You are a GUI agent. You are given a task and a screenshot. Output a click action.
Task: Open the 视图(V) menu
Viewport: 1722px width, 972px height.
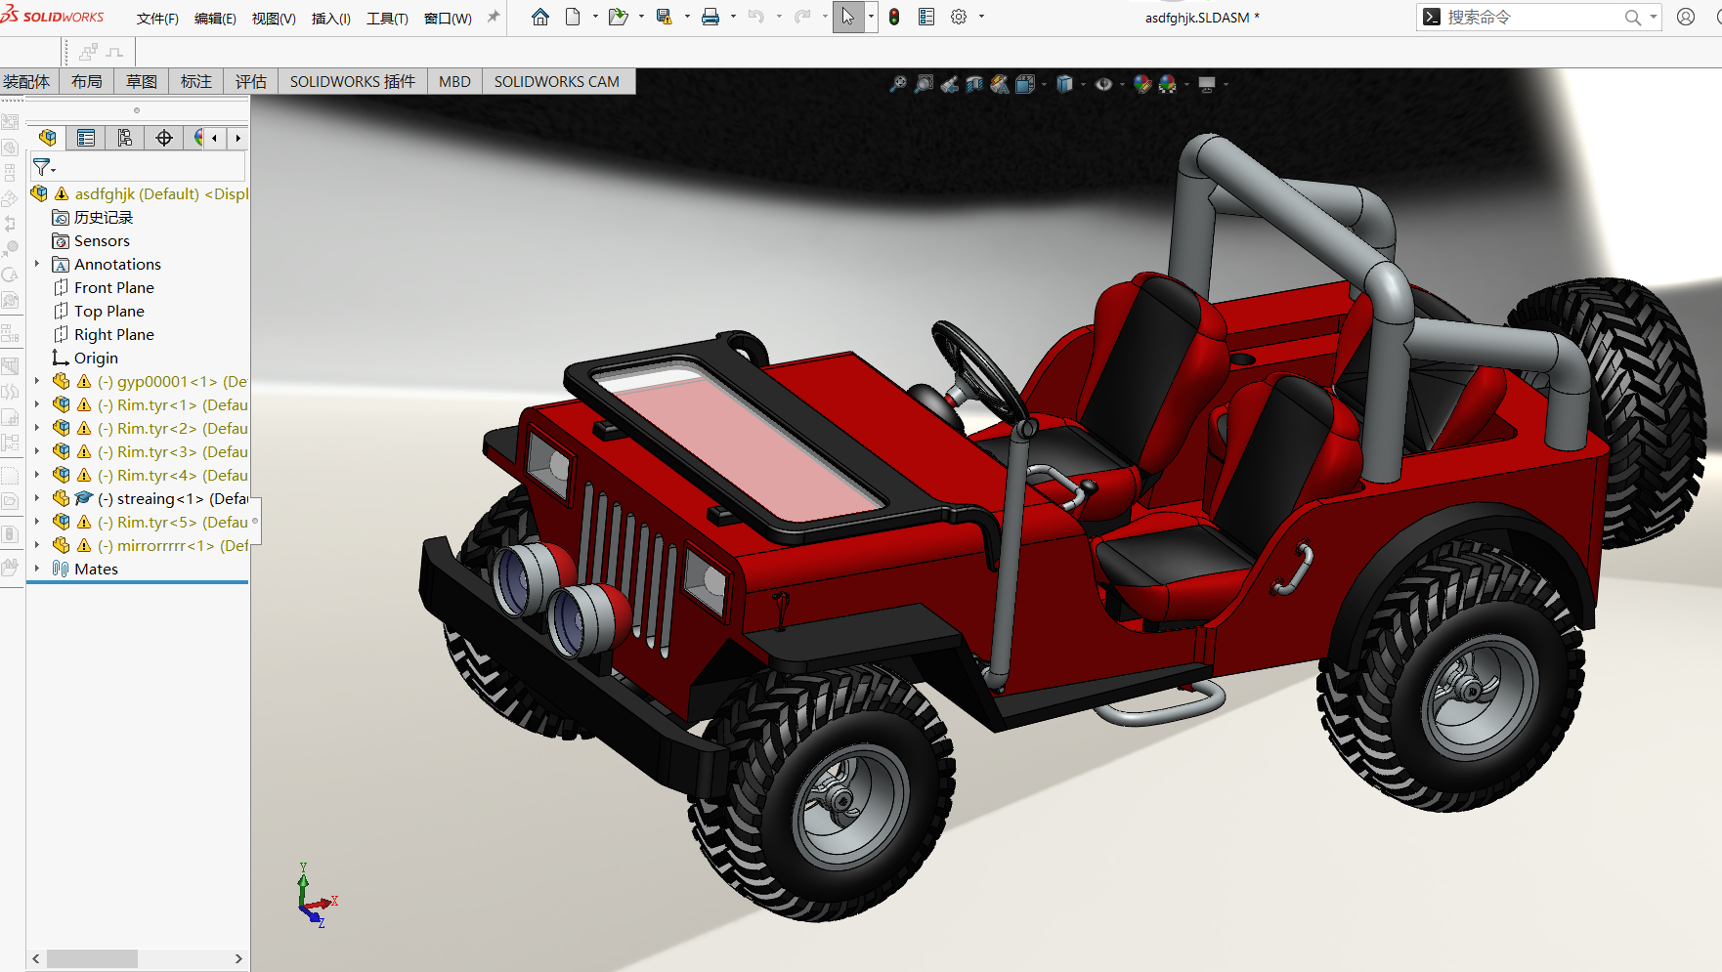[x=274, y=19]
